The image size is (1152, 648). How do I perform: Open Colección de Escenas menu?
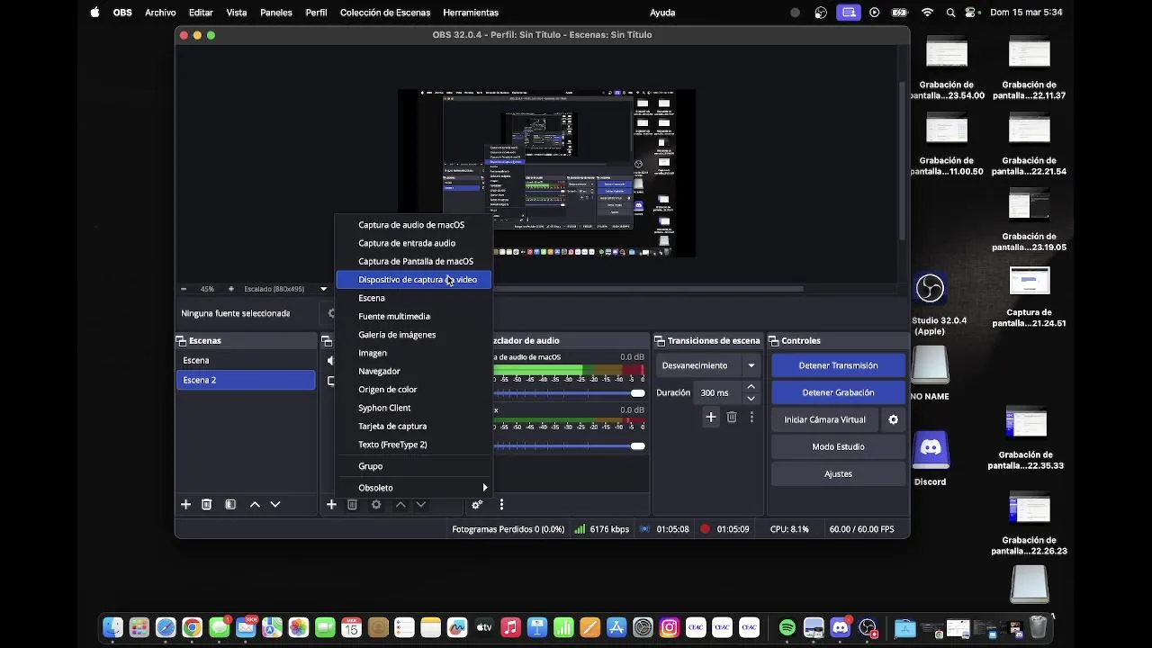[x=385, y=13]
